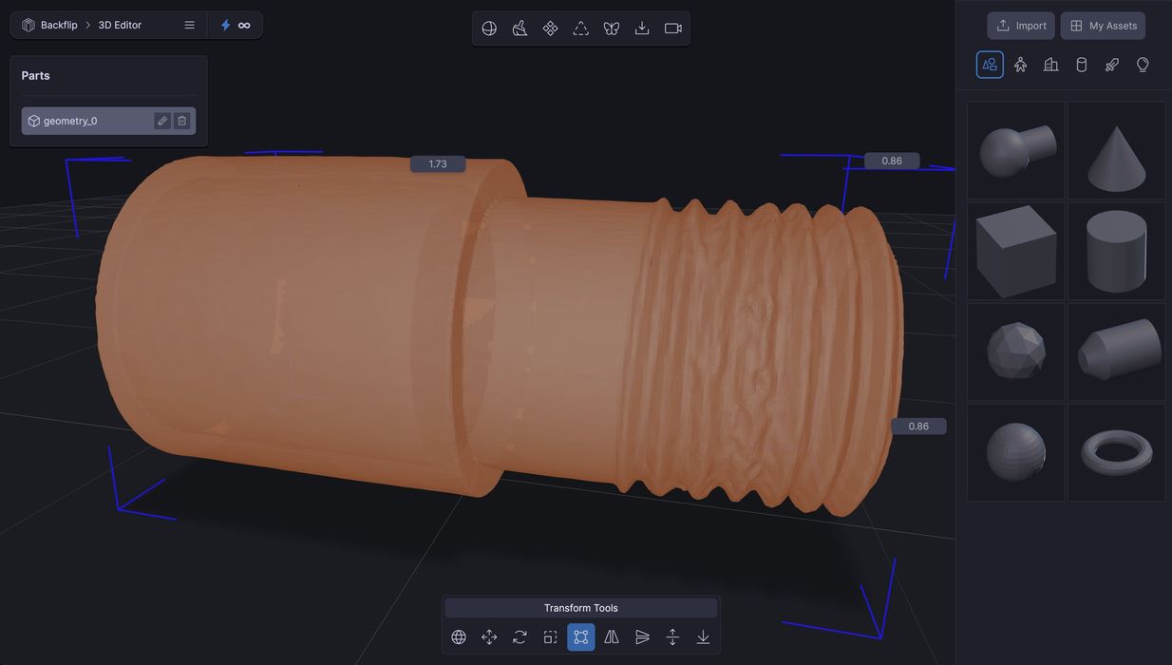Screen dimensions: 1172x665
Task: Click the Import button
Action: pos(1021,26)
